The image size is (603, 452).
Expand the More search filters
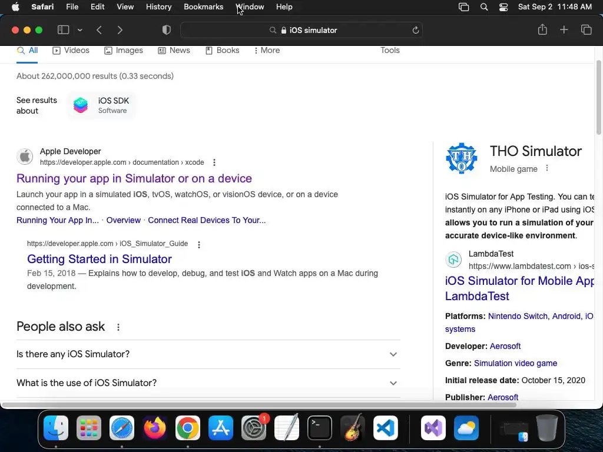[x=267, y=51]
